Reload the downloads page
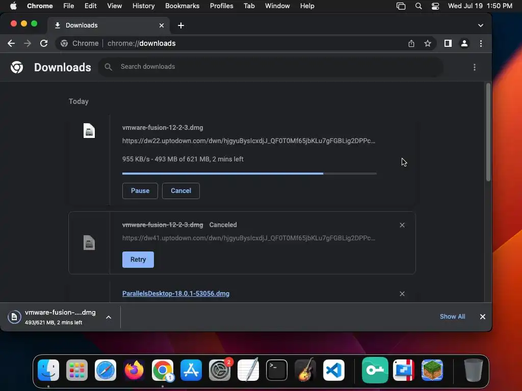The image size is (522, 391). pos(44,43)
